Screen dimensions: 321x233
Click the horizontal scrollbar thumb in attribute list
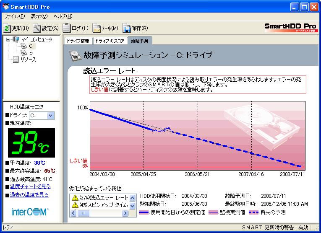click(x=84, y=213)
